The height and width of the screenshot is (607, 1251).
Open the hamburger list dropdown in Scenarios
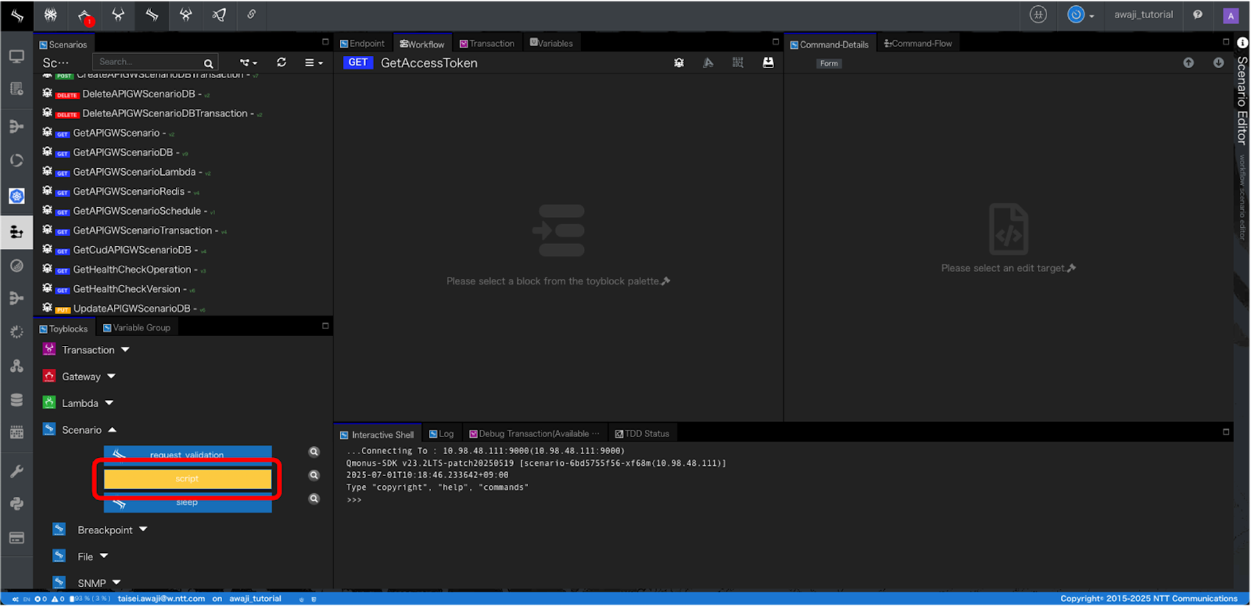point(313,63)
